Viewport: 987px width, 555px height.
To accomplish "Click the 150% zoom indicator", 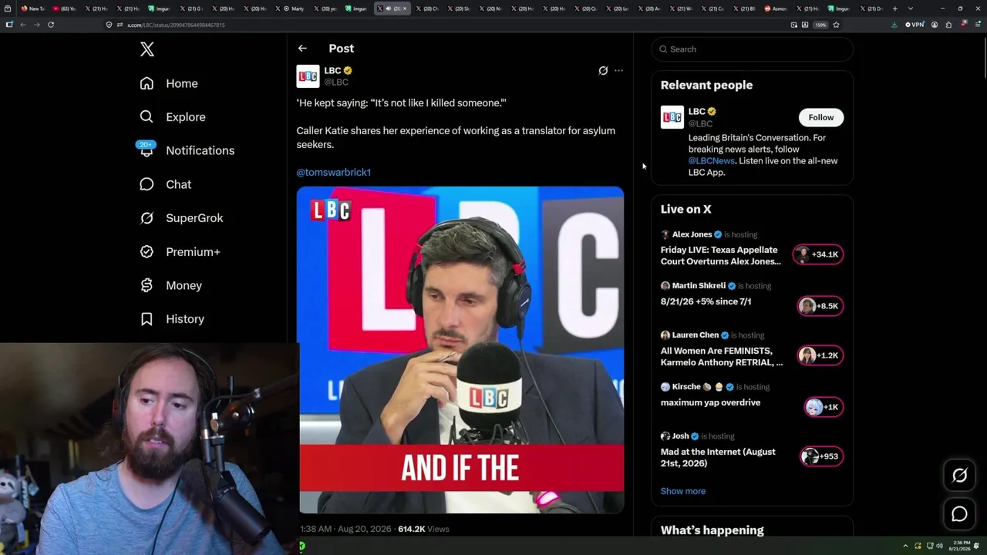I will [820, 25].
